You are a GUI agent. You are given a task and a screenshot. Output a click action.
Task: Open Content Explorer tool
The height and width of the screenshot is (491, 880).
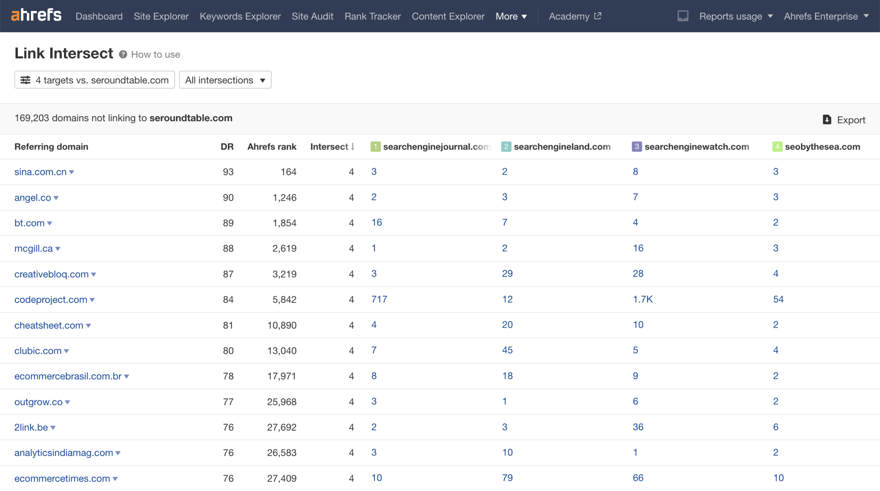tap(449, 16)
